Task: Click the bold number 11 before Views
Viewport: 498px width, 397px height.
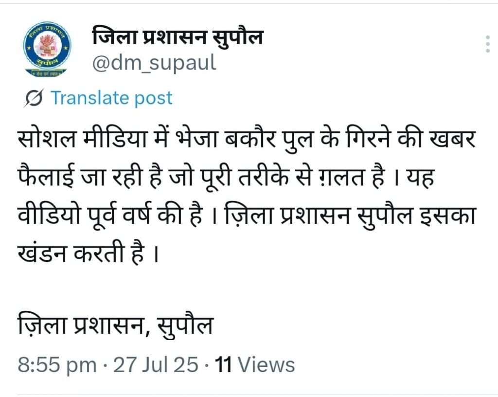Action: point(223,364)
